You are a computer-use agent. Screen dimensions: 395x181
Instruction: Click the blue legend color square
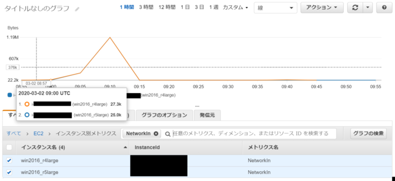10,95
